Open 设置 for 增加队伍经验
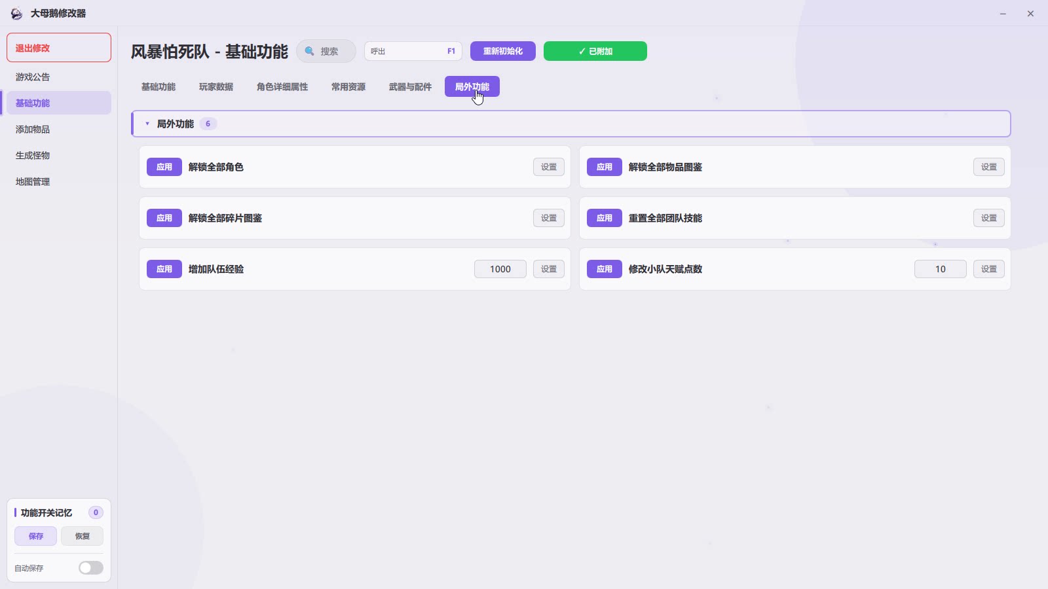The height and width of the screenshot is (589, 1048). (549, 269)
